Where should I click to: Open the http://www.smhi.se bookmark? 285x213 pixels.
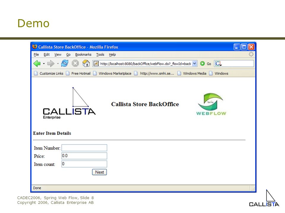[x=154, y=73]
